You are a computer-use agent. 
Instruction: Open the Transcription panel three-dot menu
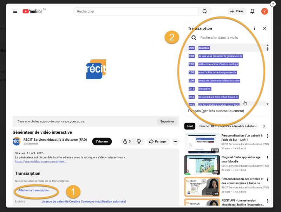(254, 28)
